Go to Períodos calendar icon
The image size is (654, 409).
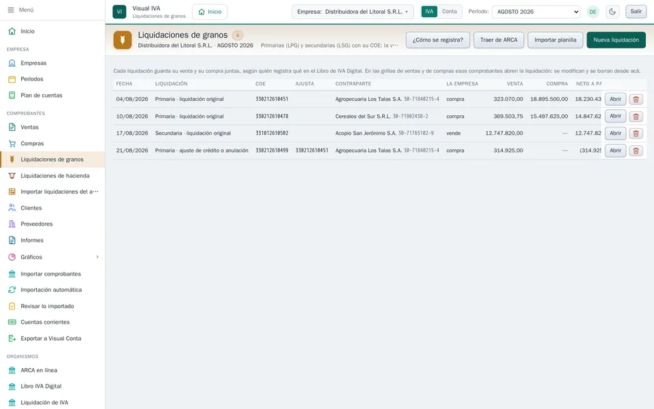(12, 79)
